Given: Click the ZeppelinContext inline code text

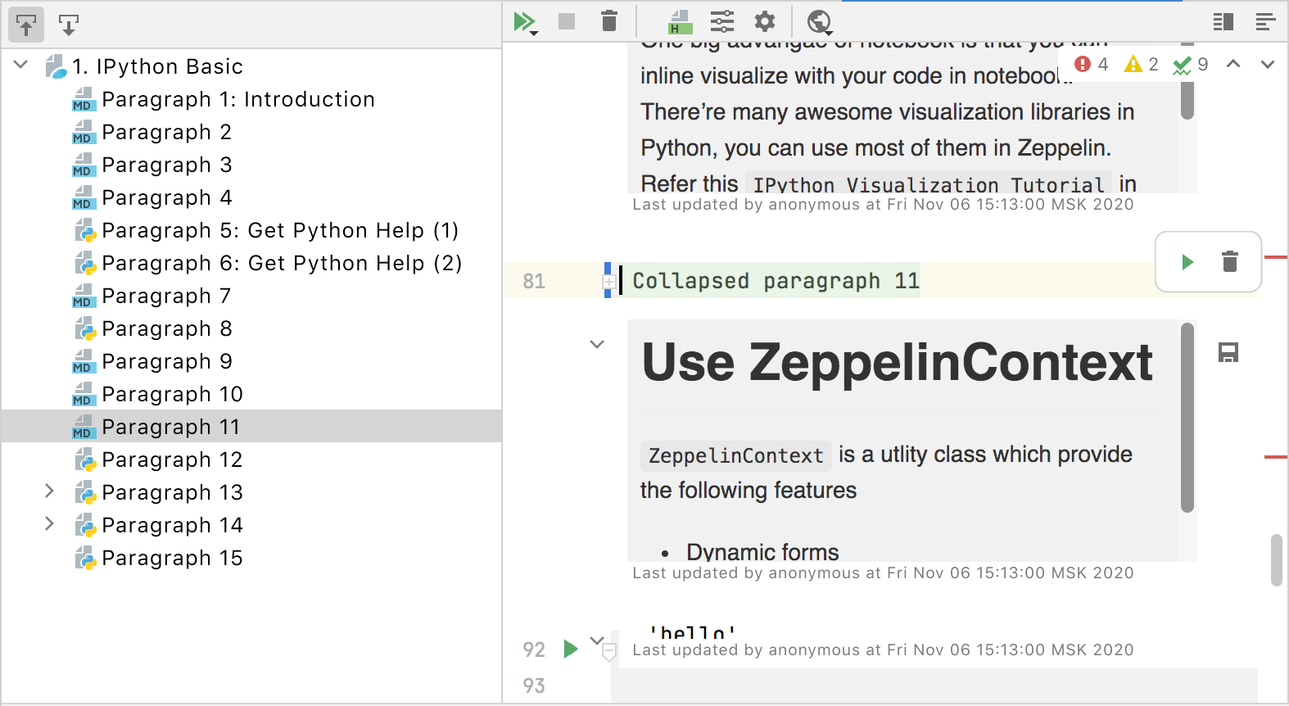Looking at the screenshot, I should tap(735, 455).
